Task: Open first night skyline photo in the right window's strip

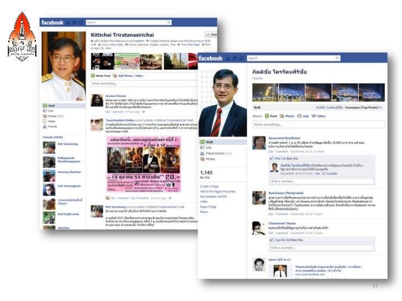Action: coord(265,93)
